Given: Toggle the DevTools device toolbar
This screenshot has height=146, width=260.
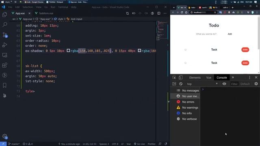Looking at the screenshot, I should click(180, 77).
